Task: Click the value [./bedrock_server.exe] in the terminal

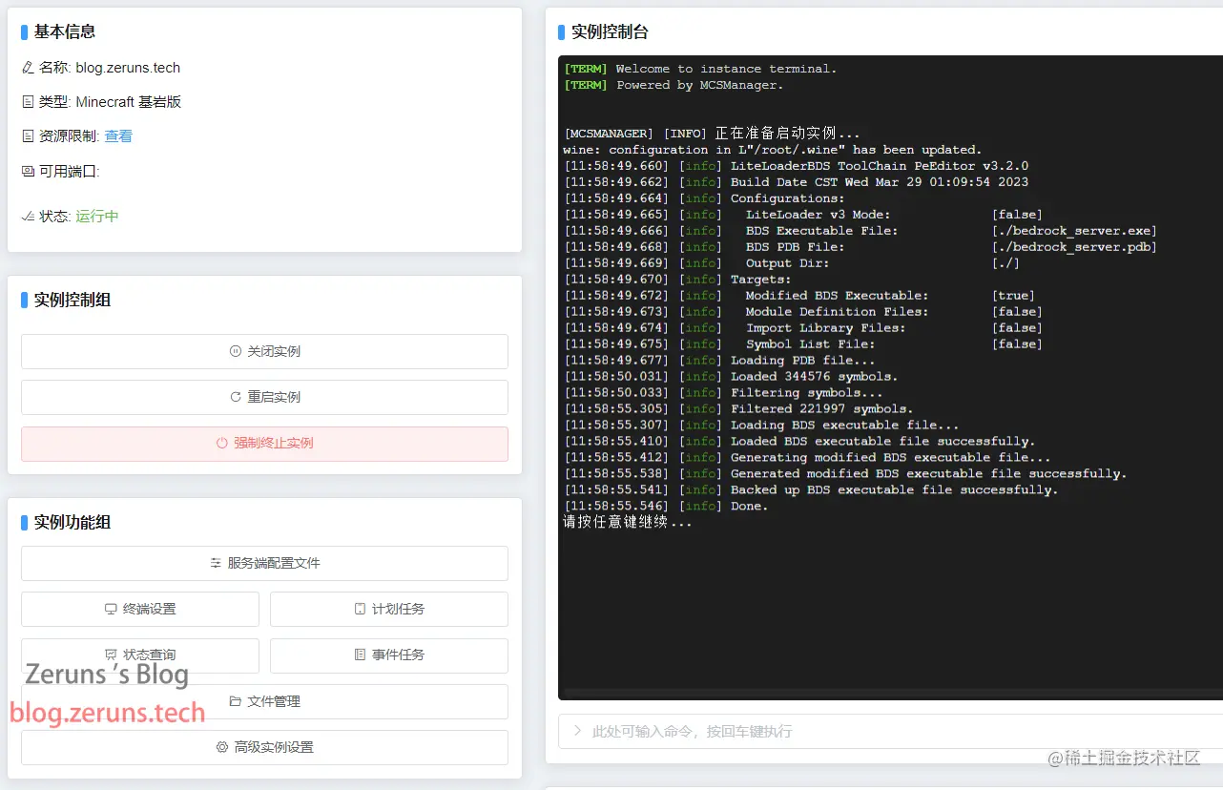Action: coord(1074,231)
